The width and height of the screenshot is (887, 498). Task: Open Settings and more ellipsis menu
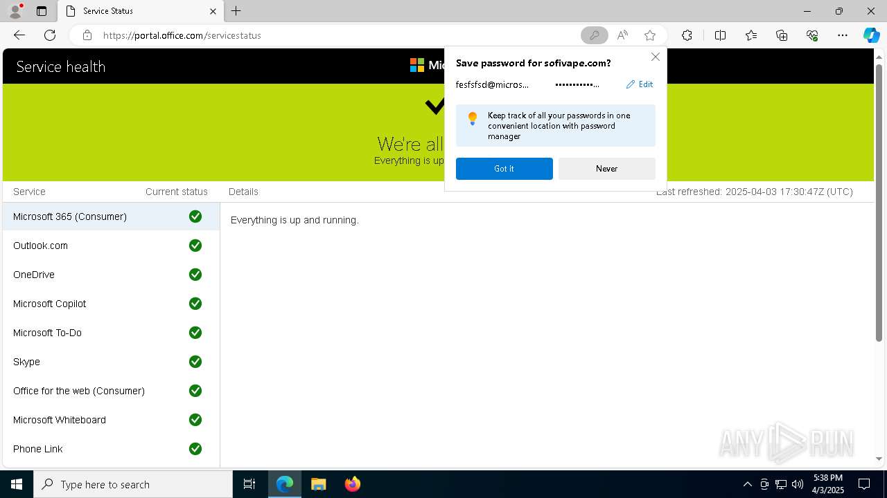coord(843,35)
